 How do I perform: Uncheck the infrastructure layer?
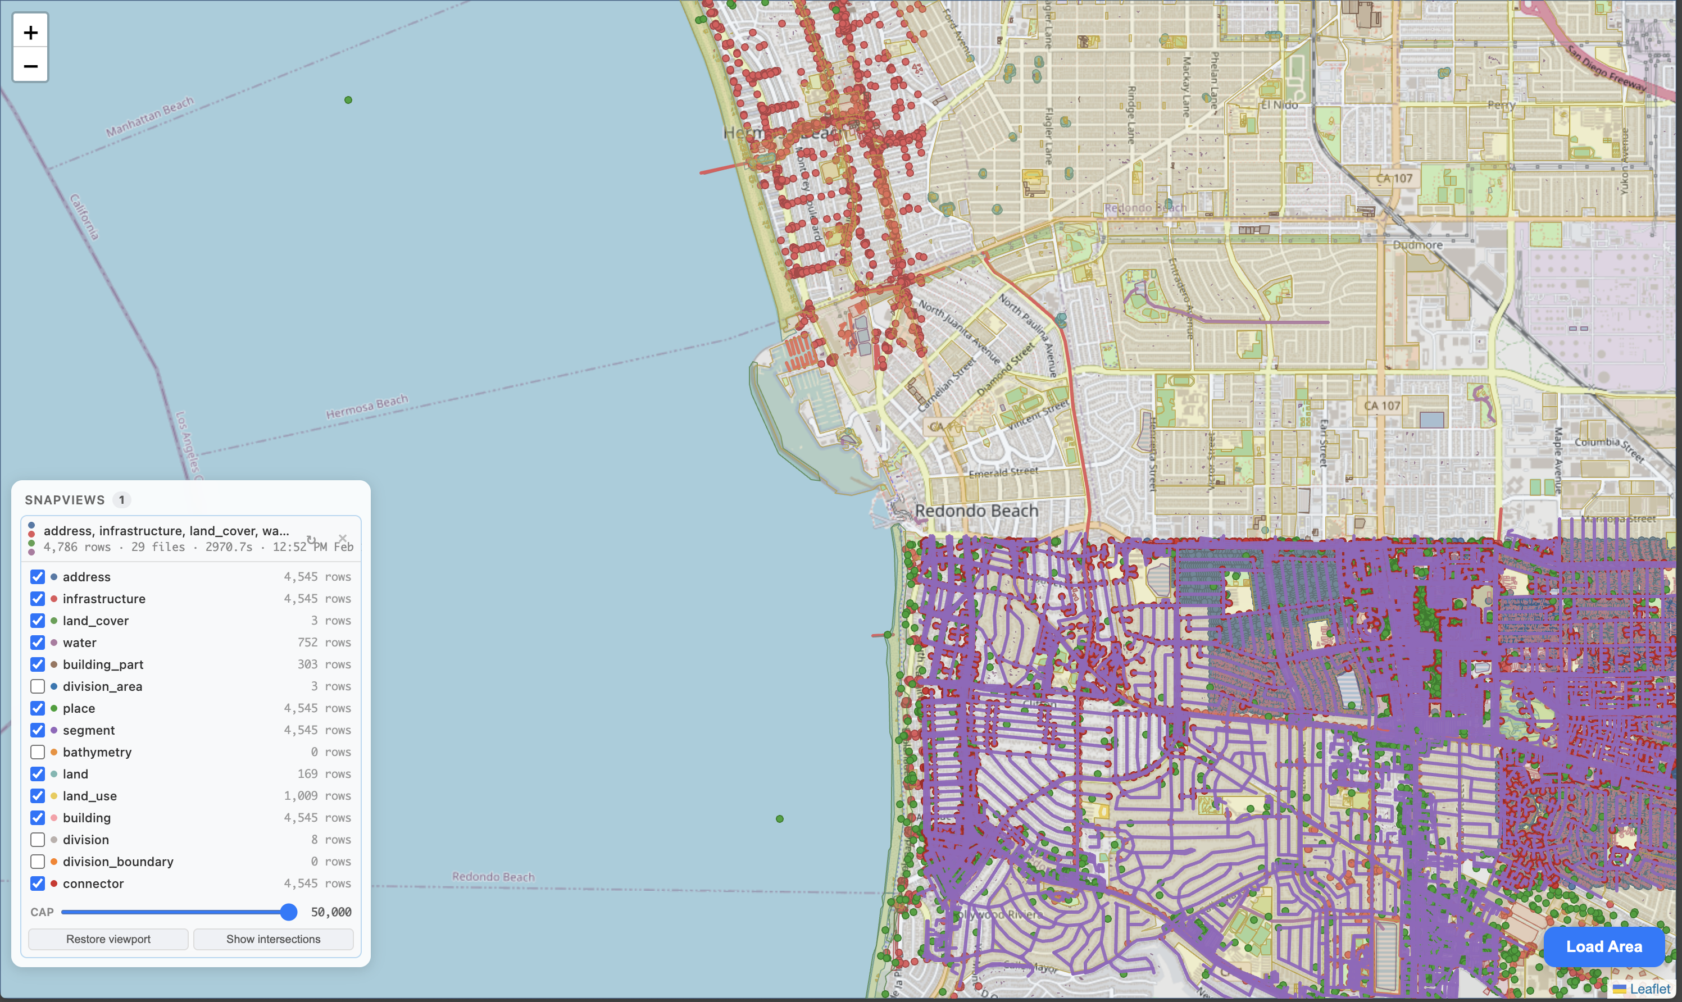[38, 598]
